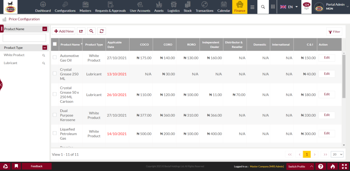This screenshot has width=350, height=171.
Task: Filter by White Product type
Action: [x=14, y=55]
